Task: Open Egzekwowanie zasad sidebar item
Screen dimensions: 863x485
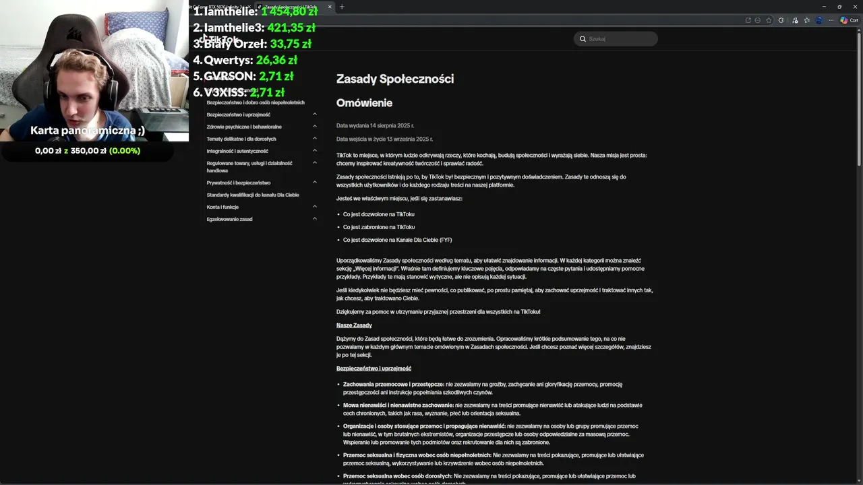Action: click(229, 219)
